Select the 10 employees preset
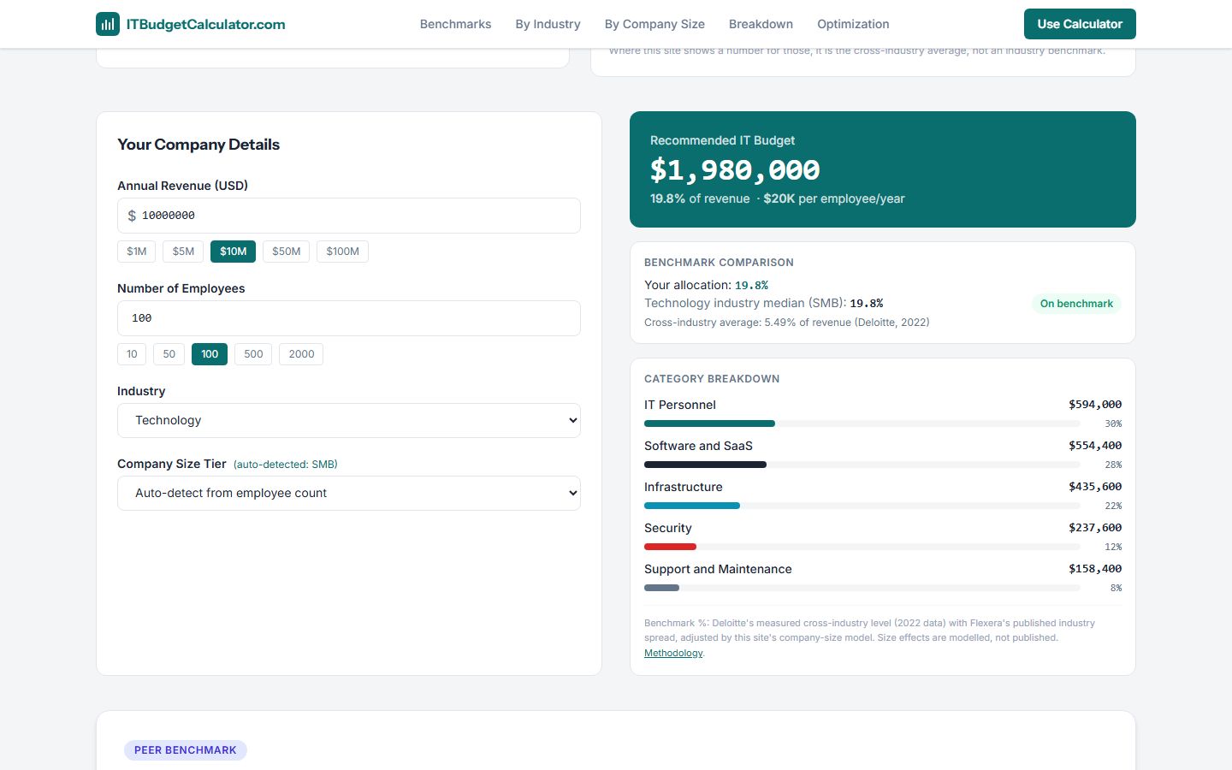 132,354
